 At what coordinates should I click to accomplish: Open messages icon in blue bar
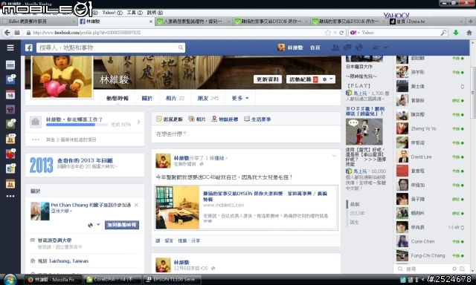pos(347,47)
